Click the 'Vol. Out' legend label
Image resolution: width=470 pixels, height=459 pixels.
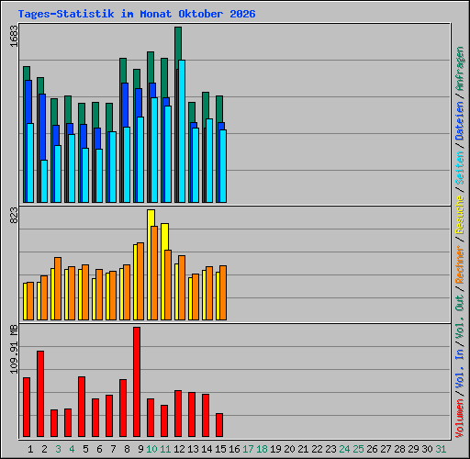point(460,316)
